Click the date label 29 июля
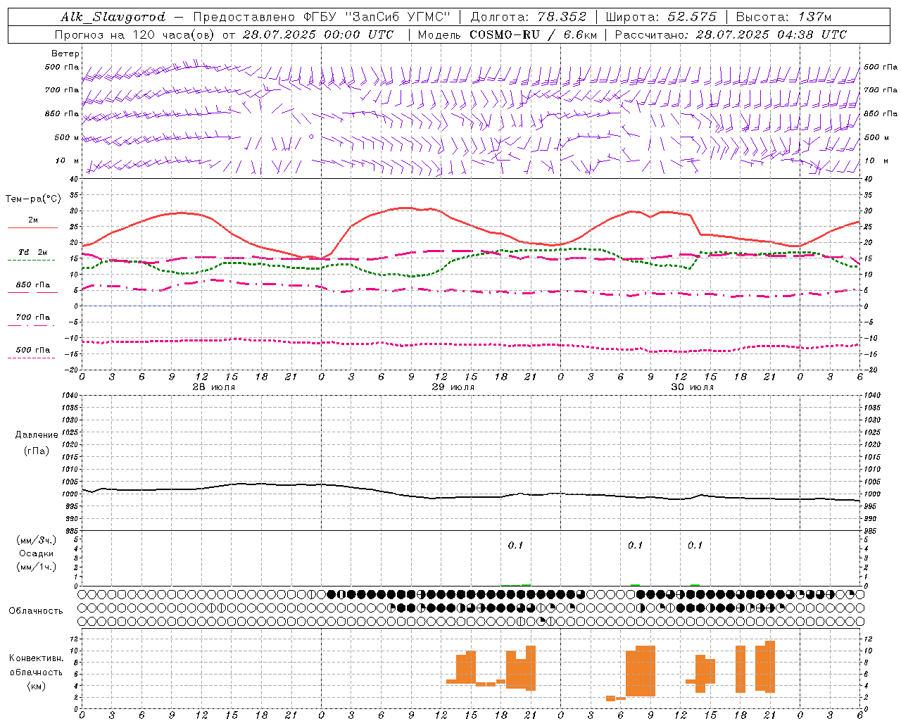901x721 pixels. 453,387
